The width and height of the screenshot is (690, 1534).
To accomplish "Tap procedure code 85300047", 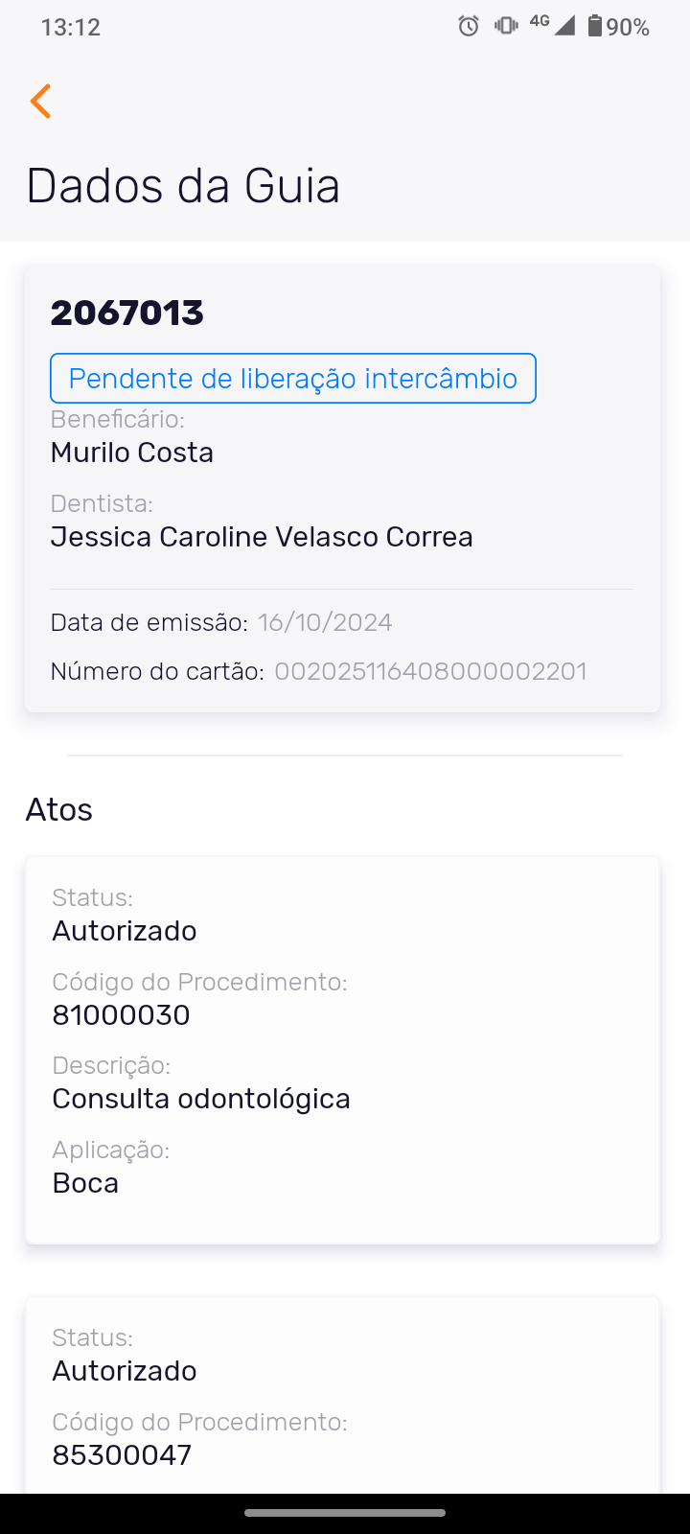I will click(x=122, y=1455).
